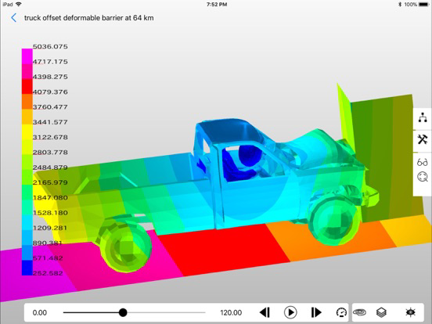Tap the 7:52 PM clock
Image resolution: width=432 pixels, height=324 pixels.
[x=217, y=5]
